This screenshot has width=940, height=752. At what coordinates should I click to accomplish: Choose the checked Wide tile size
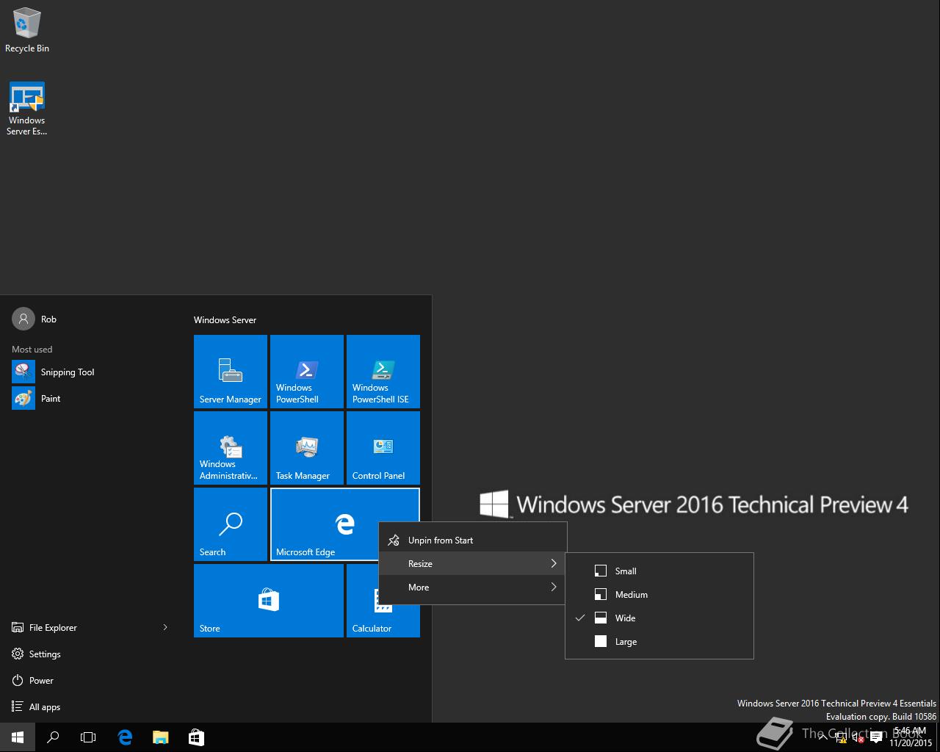(659, 618)
